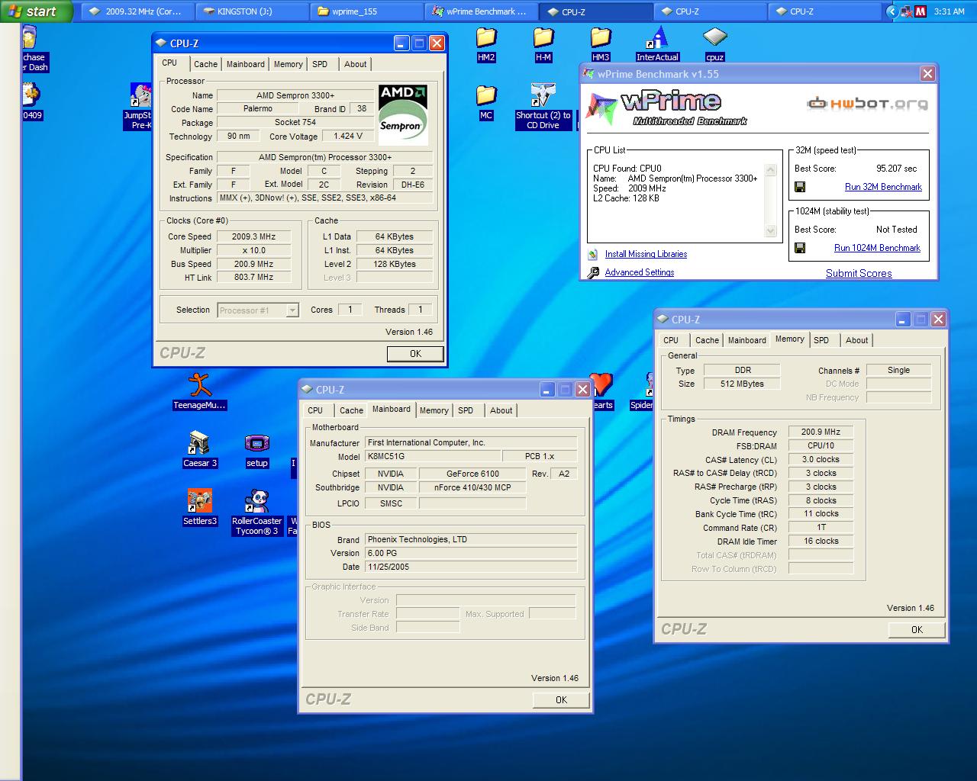977x781 pixels.
Task: Open About tab in Memory window
Action: coord(856,340)
